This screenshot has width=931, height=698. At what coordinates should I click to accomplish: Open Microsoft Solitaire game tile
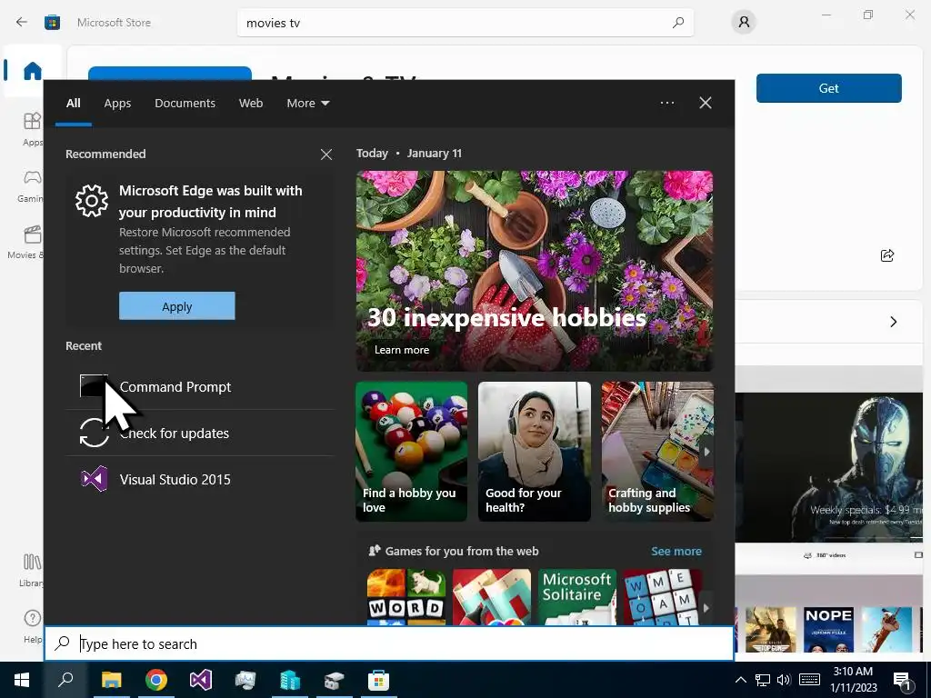point(577,597)
